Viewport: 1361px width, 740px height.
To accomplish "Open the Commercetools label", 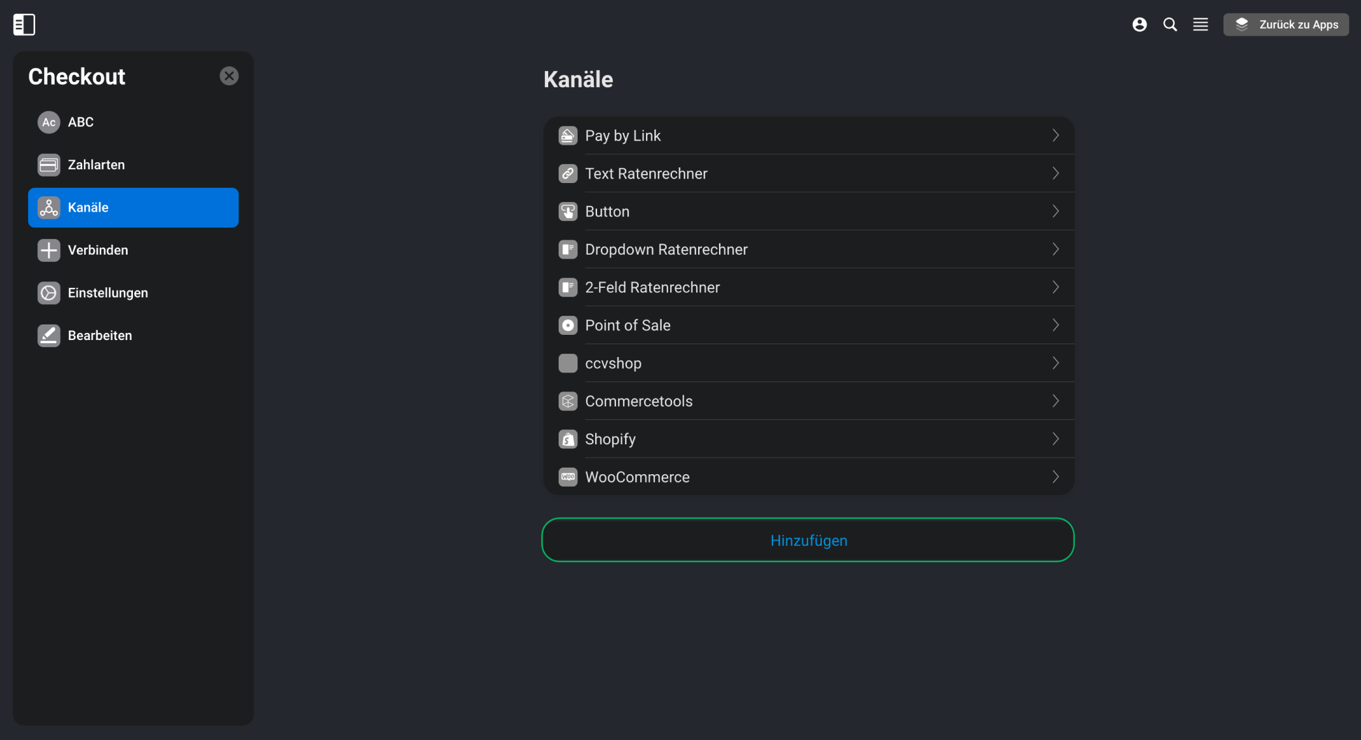I will point(639,401).
